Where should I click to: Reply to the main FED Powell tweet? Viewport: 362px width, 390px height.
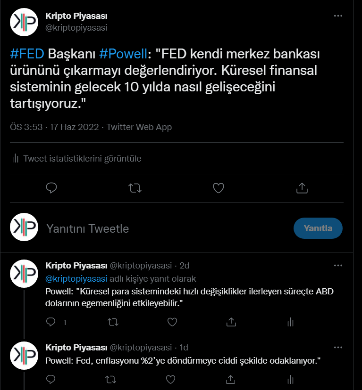point(51,188)
